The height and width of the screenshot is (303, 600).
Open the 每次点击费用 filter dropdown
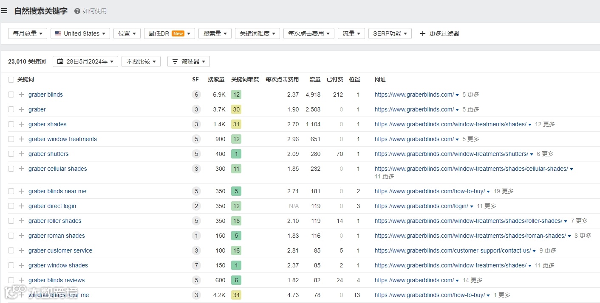309,33
